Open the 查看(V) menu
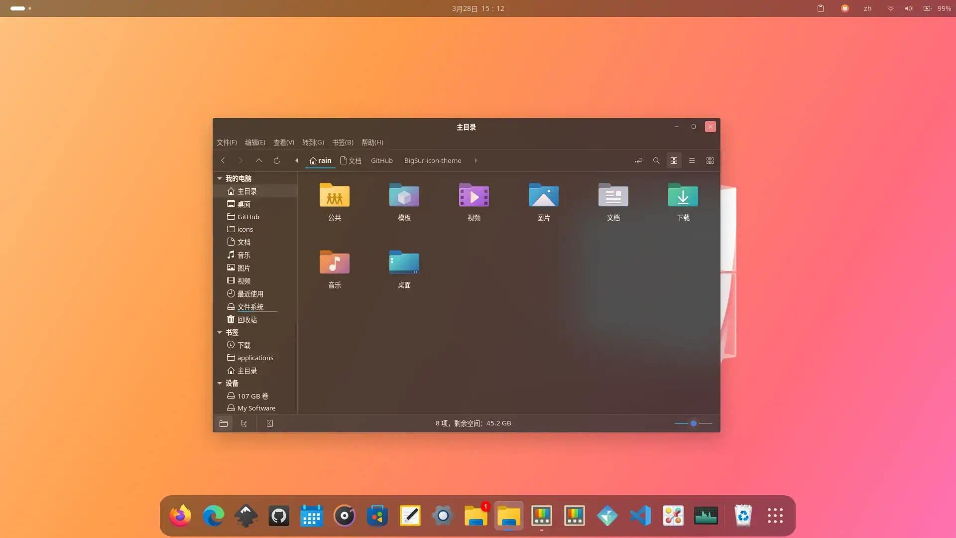Viewport: 956px width, 538px height. 284,142
